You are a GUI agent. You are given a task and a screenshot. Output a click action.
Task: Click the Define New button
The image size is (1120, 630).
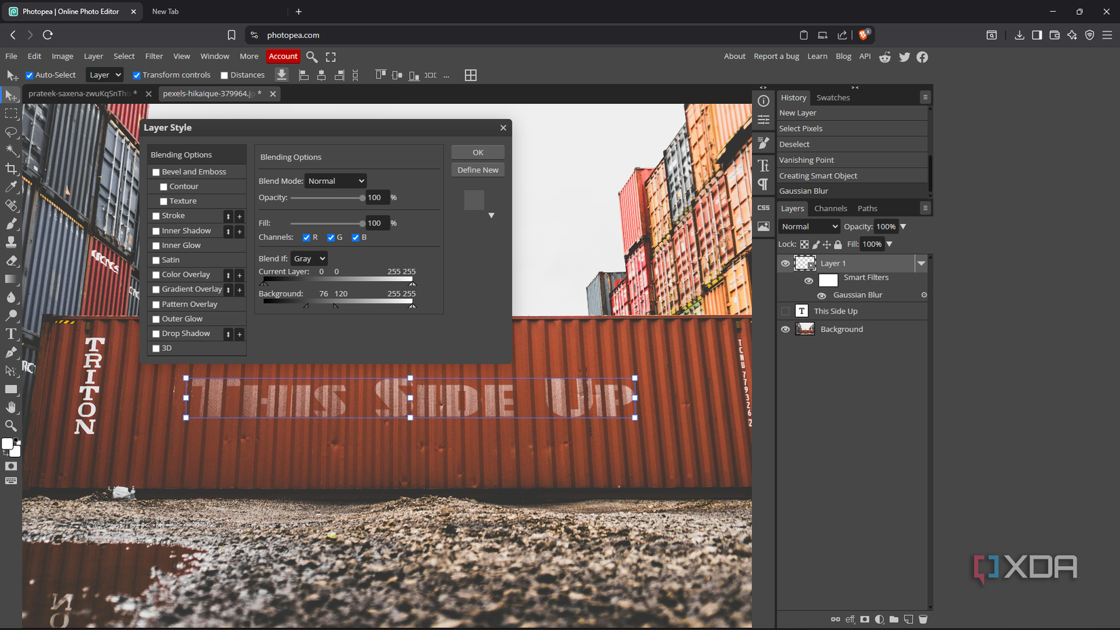click(x=478, y=170)
